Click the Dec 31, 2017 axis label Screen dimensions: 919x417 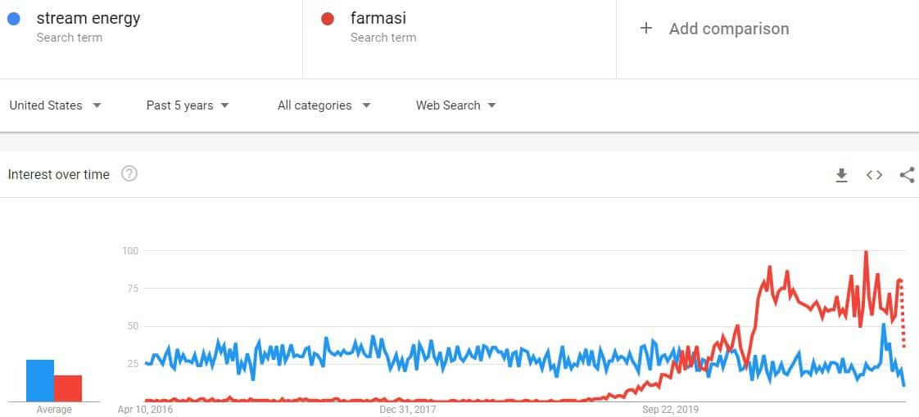coord(408,409)
